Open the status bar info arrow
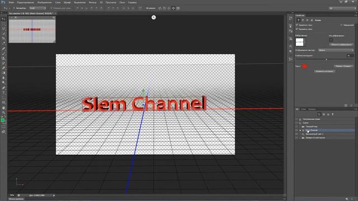 point(54,195)
